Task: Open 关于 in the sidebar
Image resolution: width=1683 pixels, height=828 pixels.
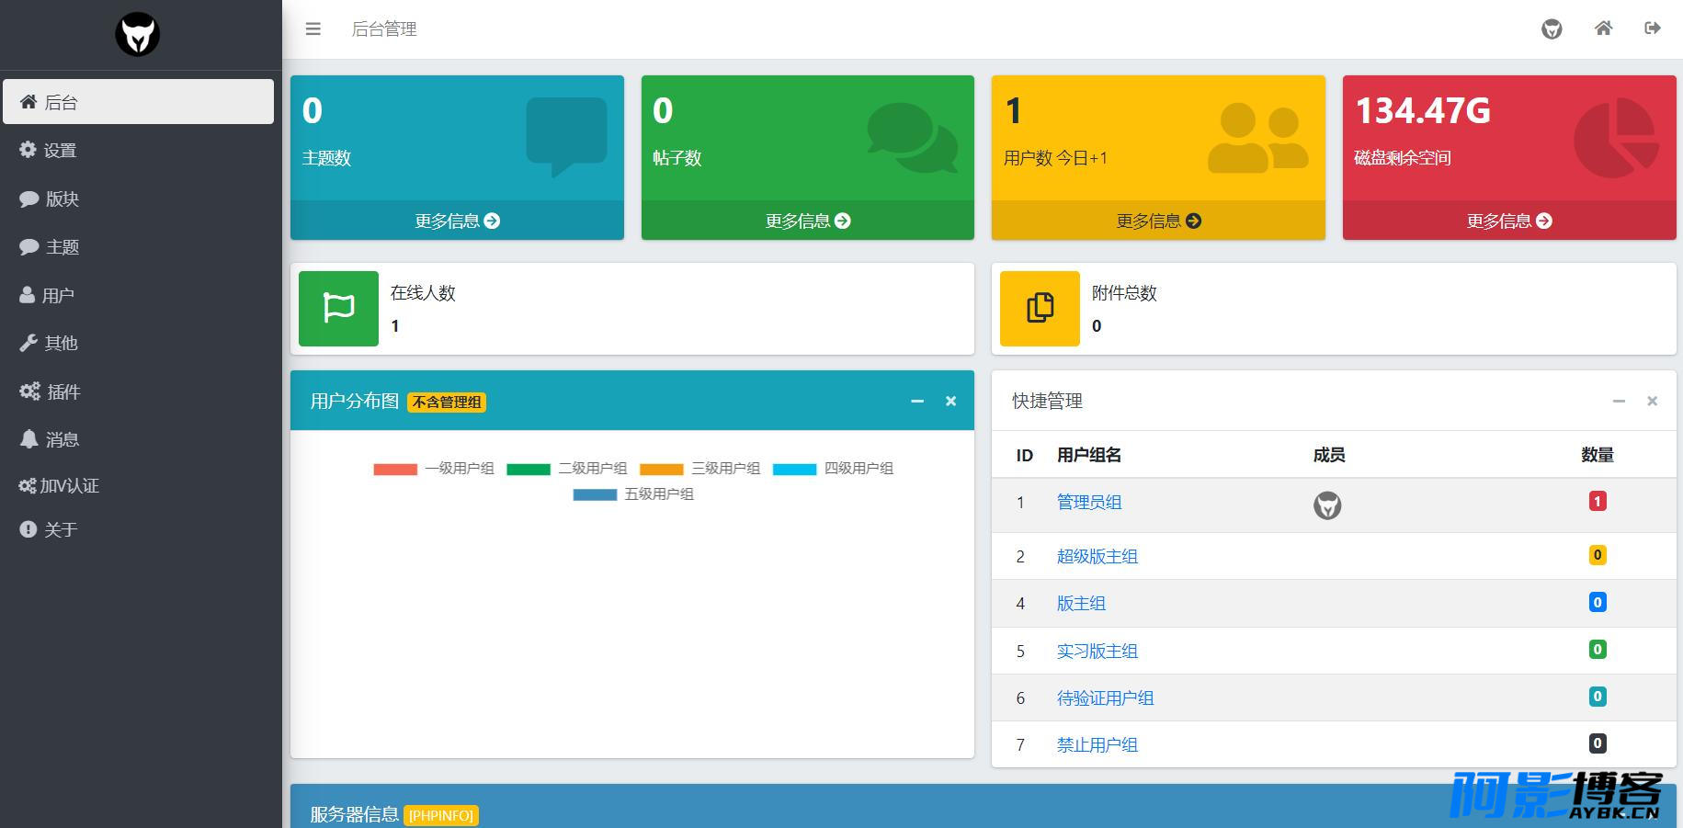Action: click(138, 529)
